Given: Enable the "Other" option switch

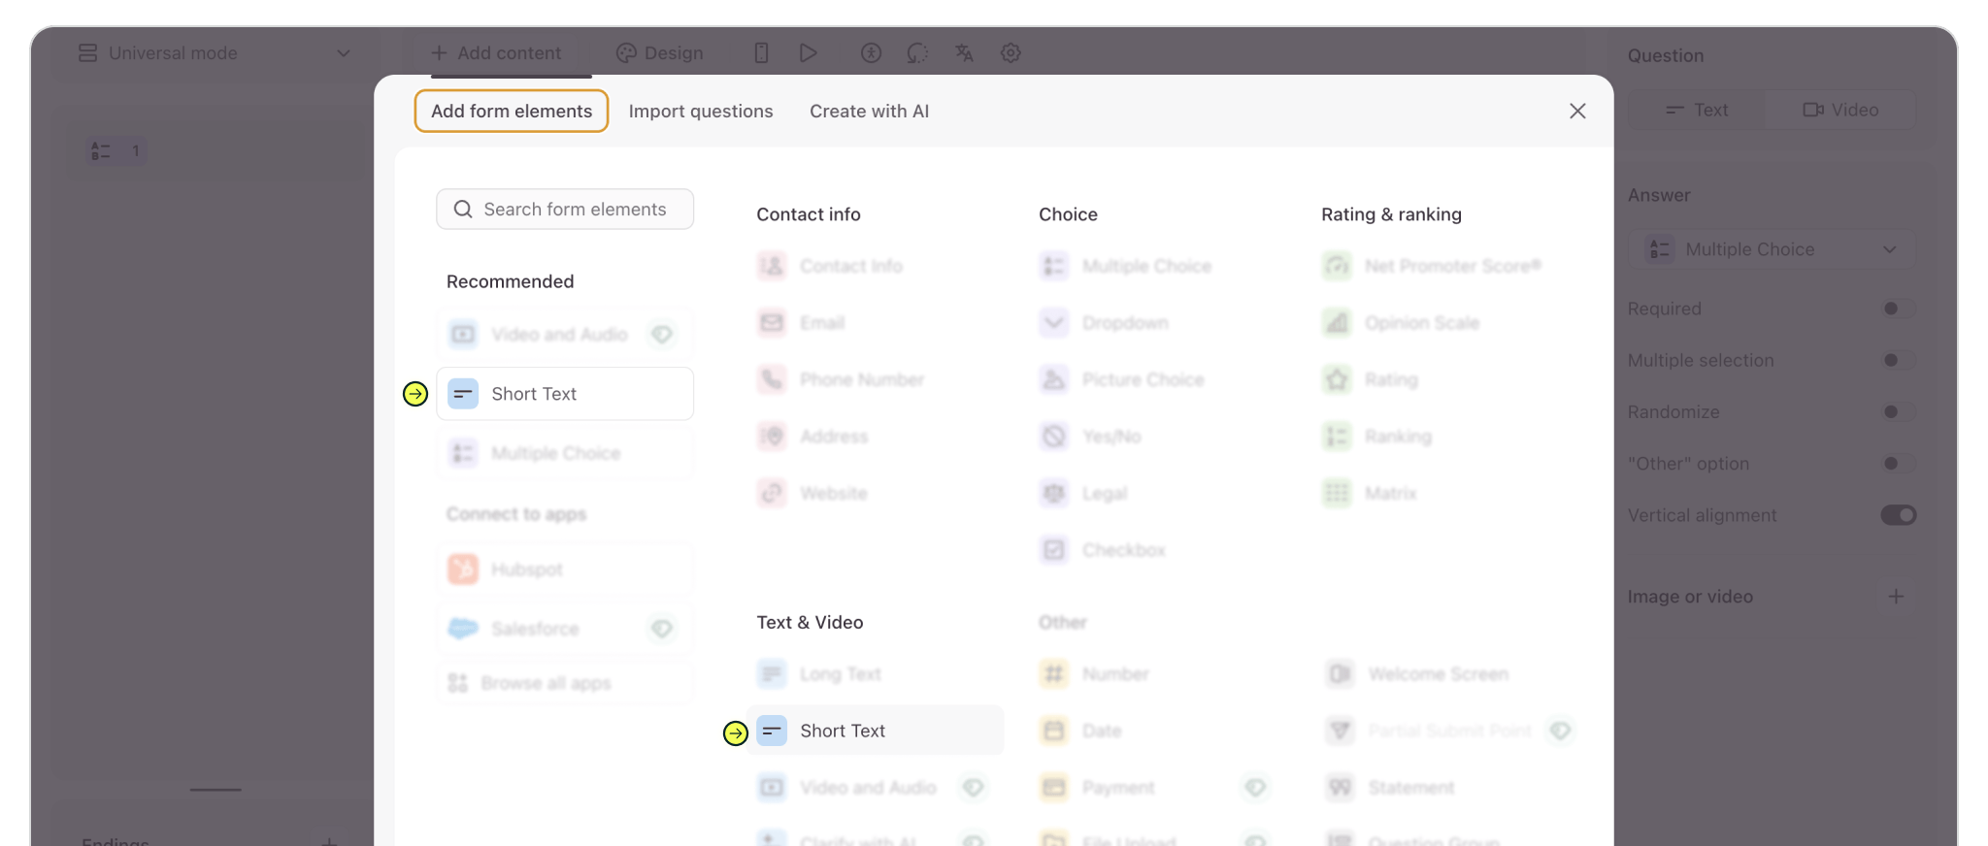Looking at the screenshot, I should [x=1898, y=464].
